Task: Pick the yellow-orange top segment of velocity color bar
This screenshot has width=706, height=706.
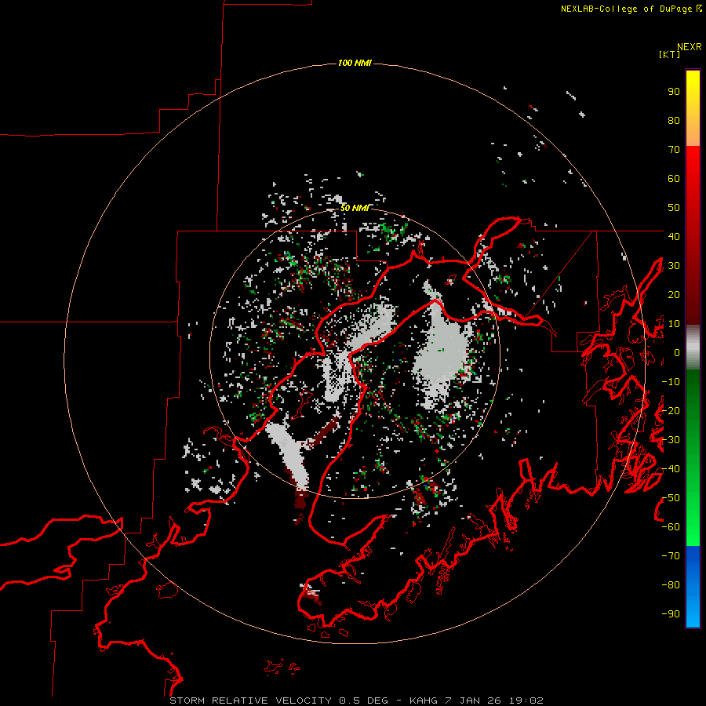Action: tap(693, 108)
